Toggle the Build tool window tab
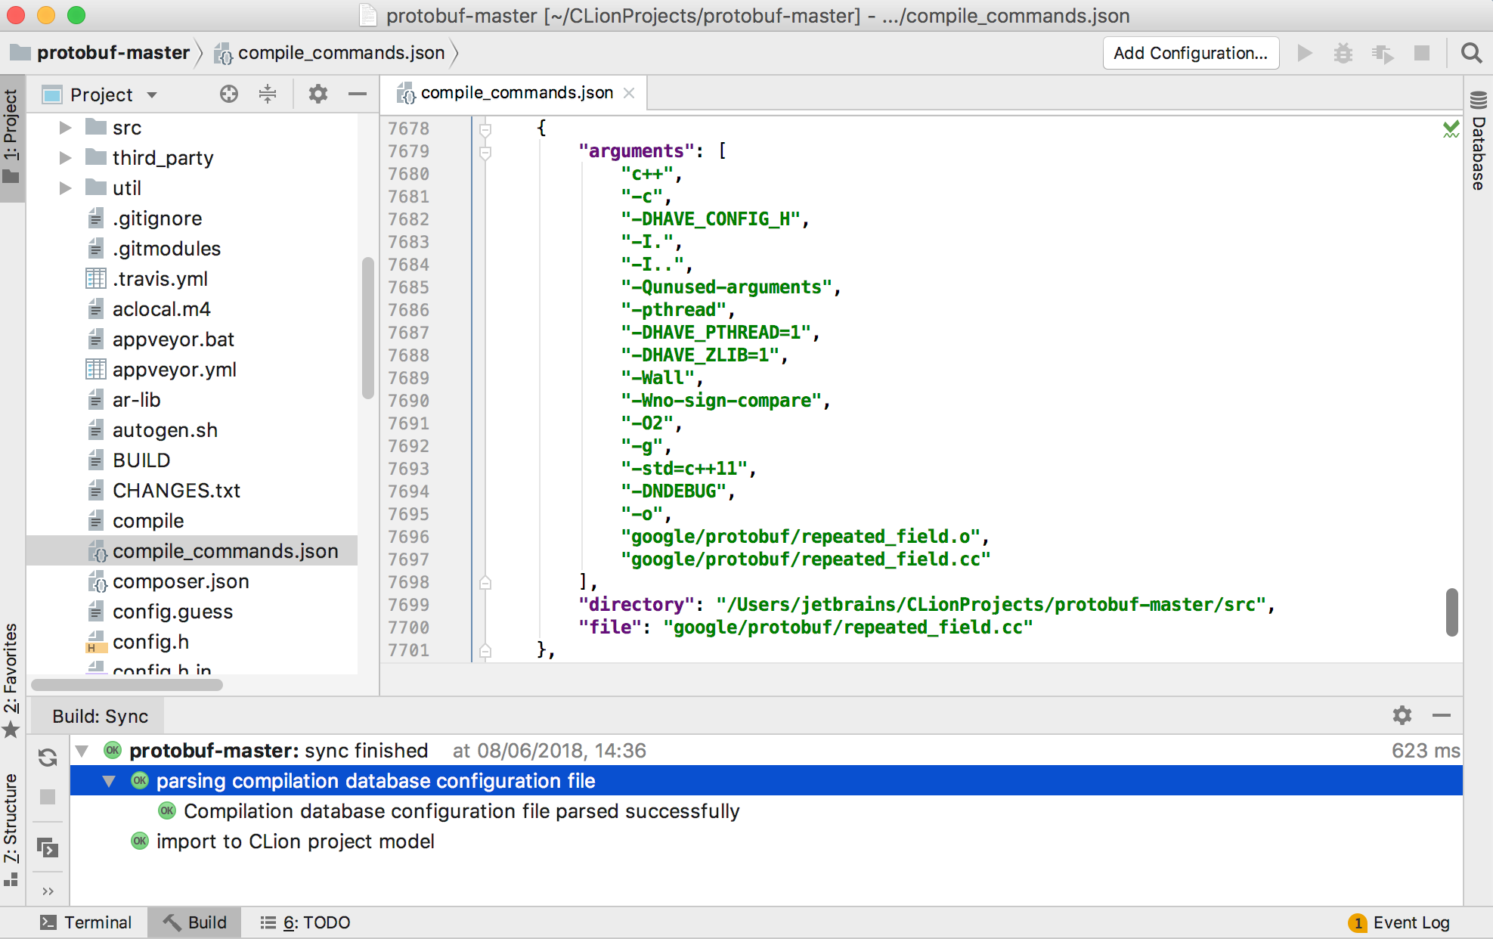1493x939 pixels. click(x=194, y=922)
